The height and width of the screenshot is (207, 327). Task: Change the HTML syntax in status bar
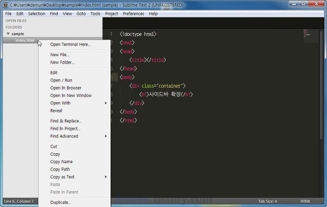click(x=305, y=201)
